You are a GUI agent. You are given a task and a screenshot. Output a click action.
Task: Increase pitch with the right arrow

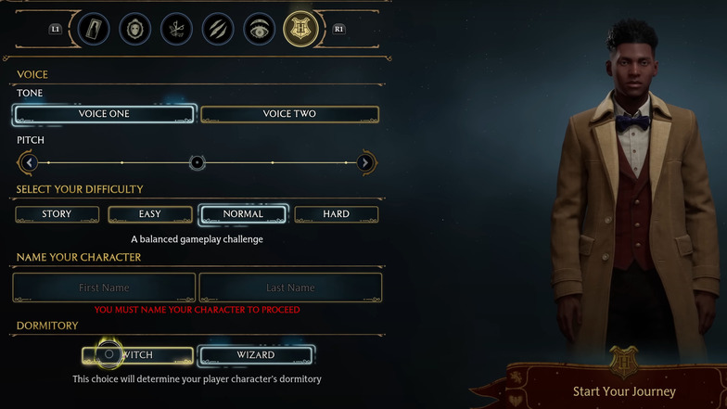point(365,163)
